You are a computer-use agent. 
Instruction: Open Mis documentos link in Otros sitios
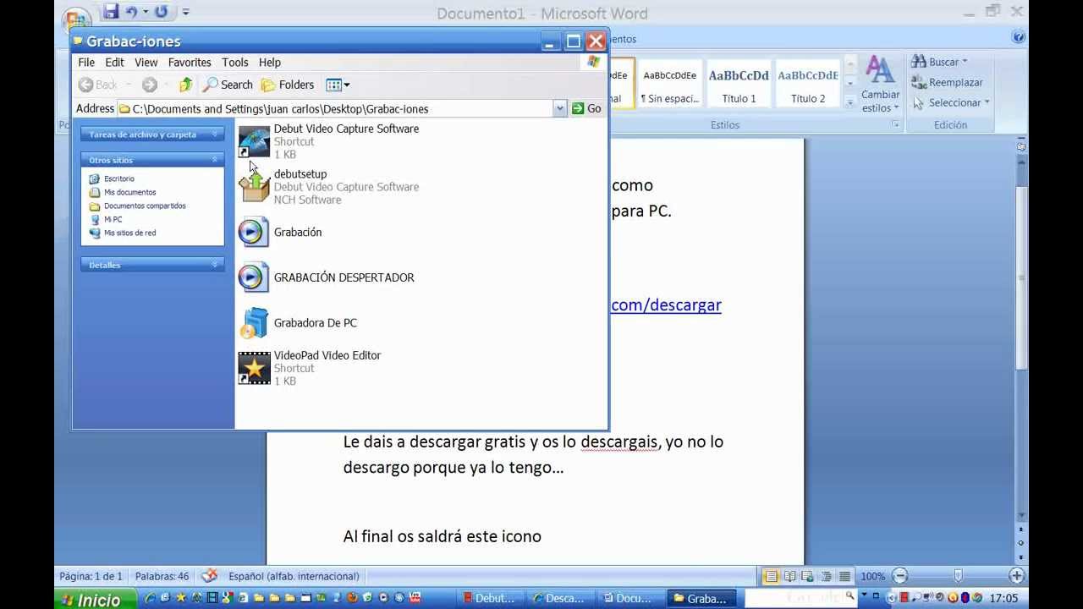coord(129,192)
